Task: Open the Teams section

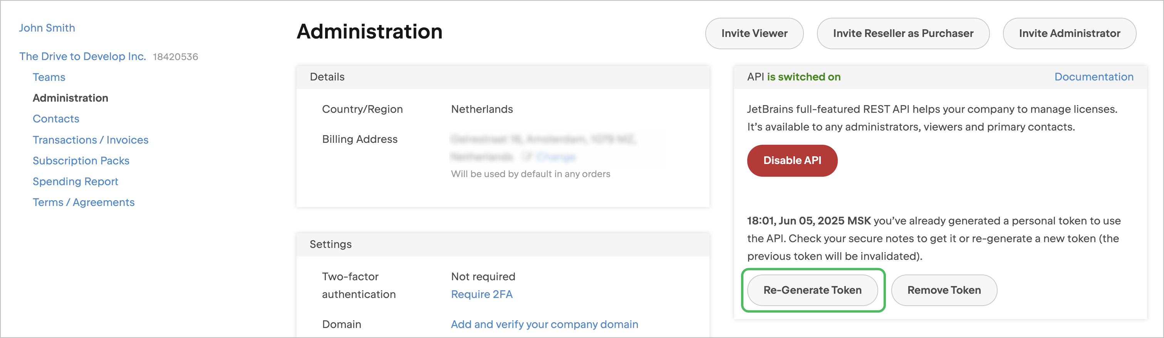Action: pyautogui.click(x=49, y=77)
